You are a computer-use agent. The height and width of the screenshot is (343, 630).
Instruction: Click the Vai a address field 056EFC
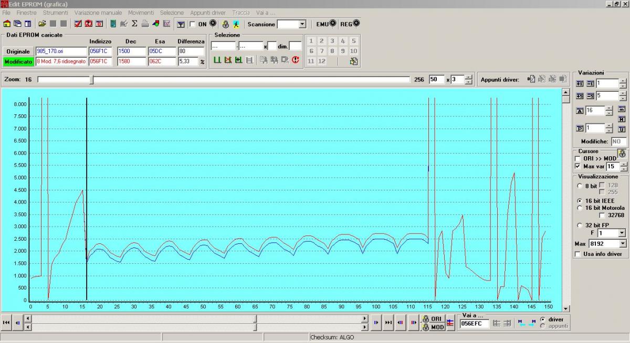[x=475, y=324]
